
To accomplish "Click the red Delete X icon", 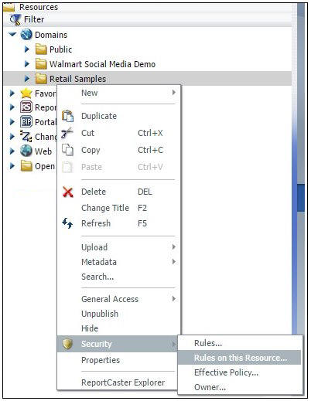I will (68, 192).
